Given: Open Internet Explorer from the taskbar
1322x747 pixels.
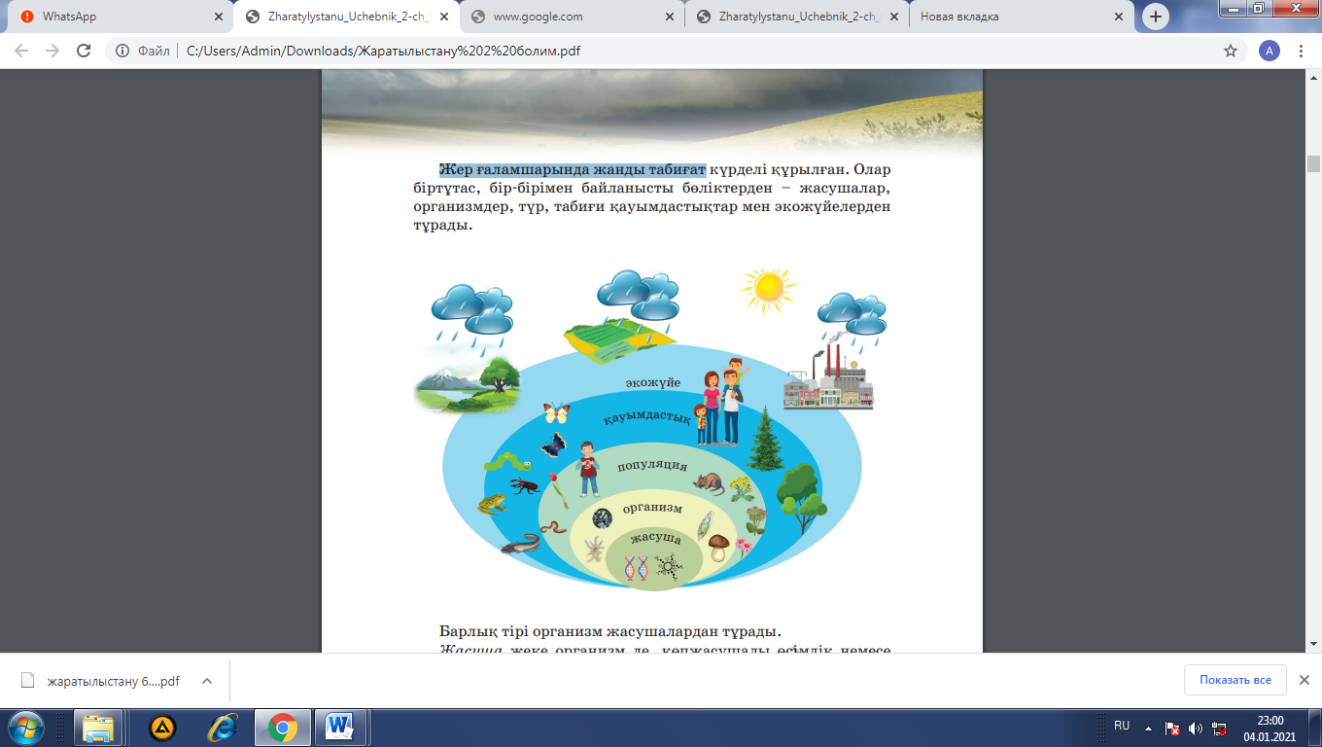Looking at the screenshot, I should (x=223, y=728).
